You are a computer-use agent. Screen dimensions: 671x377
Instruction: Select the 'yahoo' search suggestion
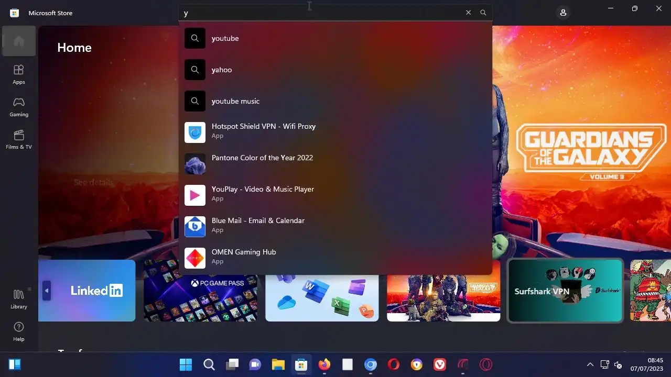(335, 70)
